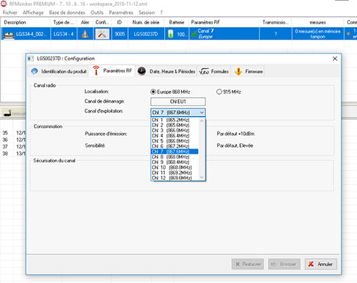The height and width of the screenshot is (283, 357).
Task: Click row number 38 in background table
Action: coord(5,154)
